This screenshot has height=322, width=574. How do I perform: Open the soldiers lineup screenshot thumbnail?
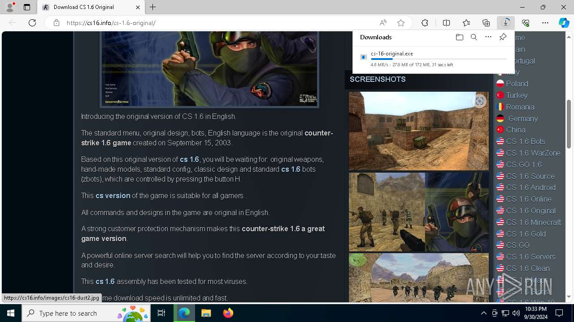pos(419,278)
